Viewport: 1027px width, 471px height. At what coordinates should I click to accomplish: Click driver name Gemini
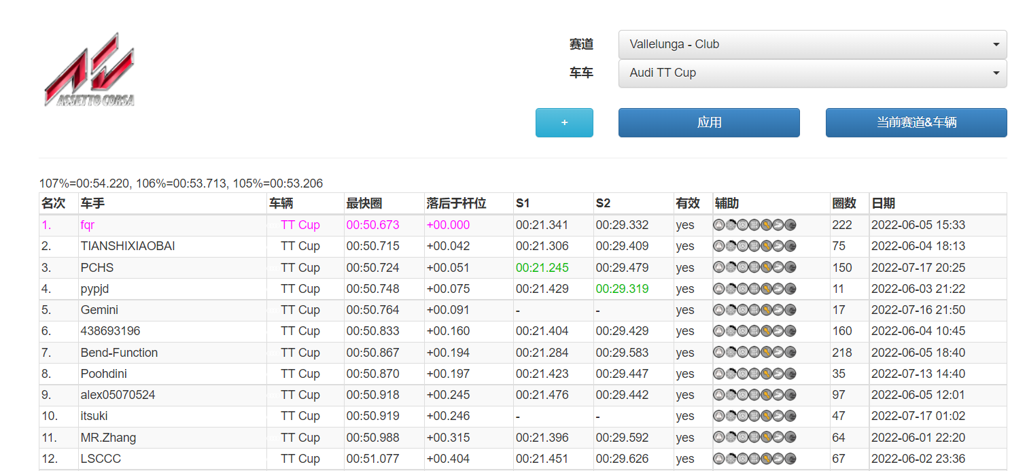99,310
